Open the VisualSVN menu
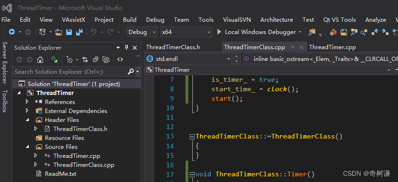This screenshot has height=182, width=398. (x=237, y=20)
